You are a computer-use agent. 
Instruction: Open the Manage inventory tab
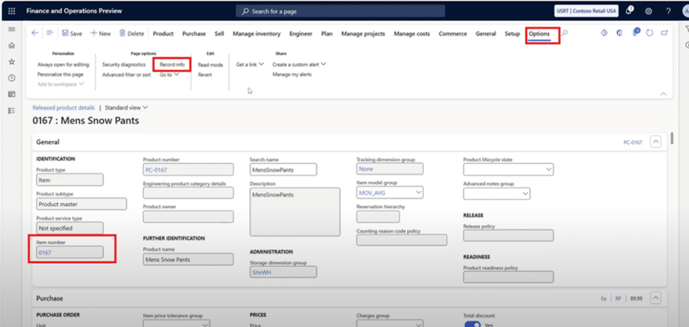pyautogui.click(x=256, y=34)
